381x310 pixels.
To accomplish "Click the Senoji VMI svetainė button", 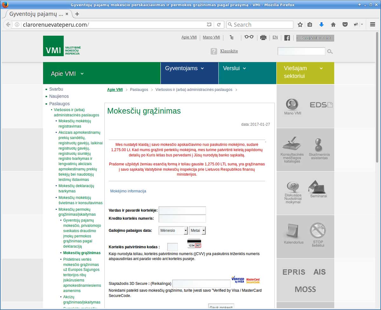I will coord(315,38).
